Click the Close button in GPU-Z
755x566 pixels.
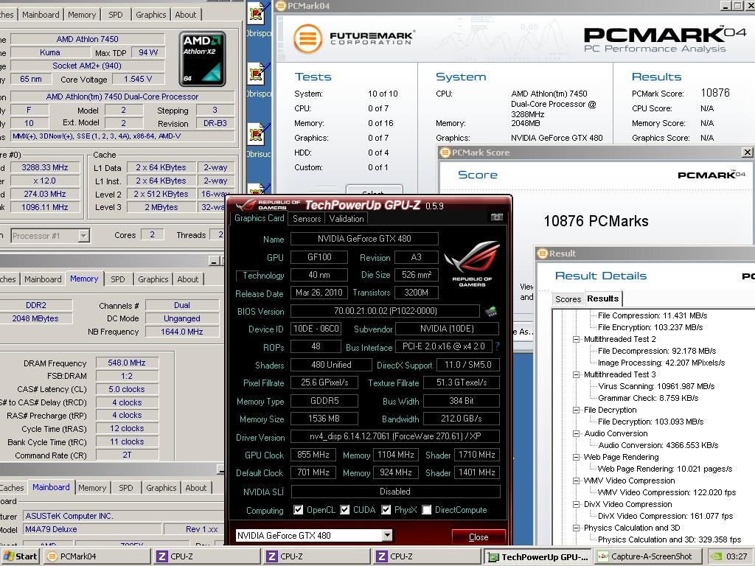point(479,537)
